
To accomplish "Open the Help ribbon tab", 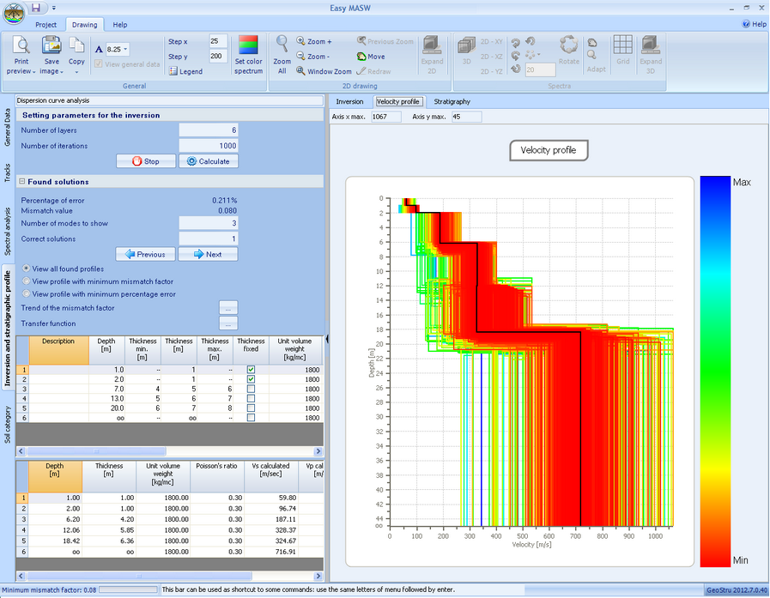I will click(x=120, y=25).
